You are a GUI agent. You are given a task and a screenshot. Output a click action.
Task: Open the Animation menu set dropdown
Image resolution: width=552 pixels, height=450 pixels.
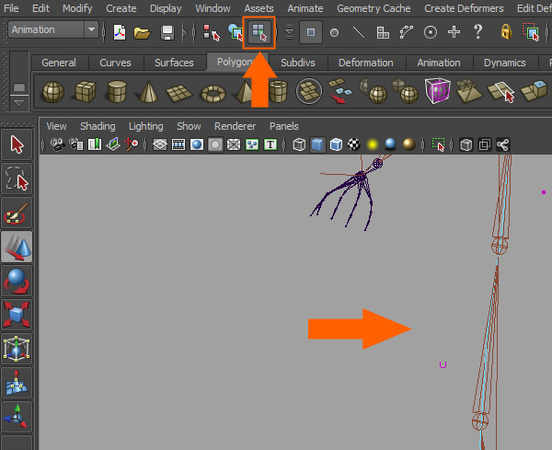pos(53,29)
